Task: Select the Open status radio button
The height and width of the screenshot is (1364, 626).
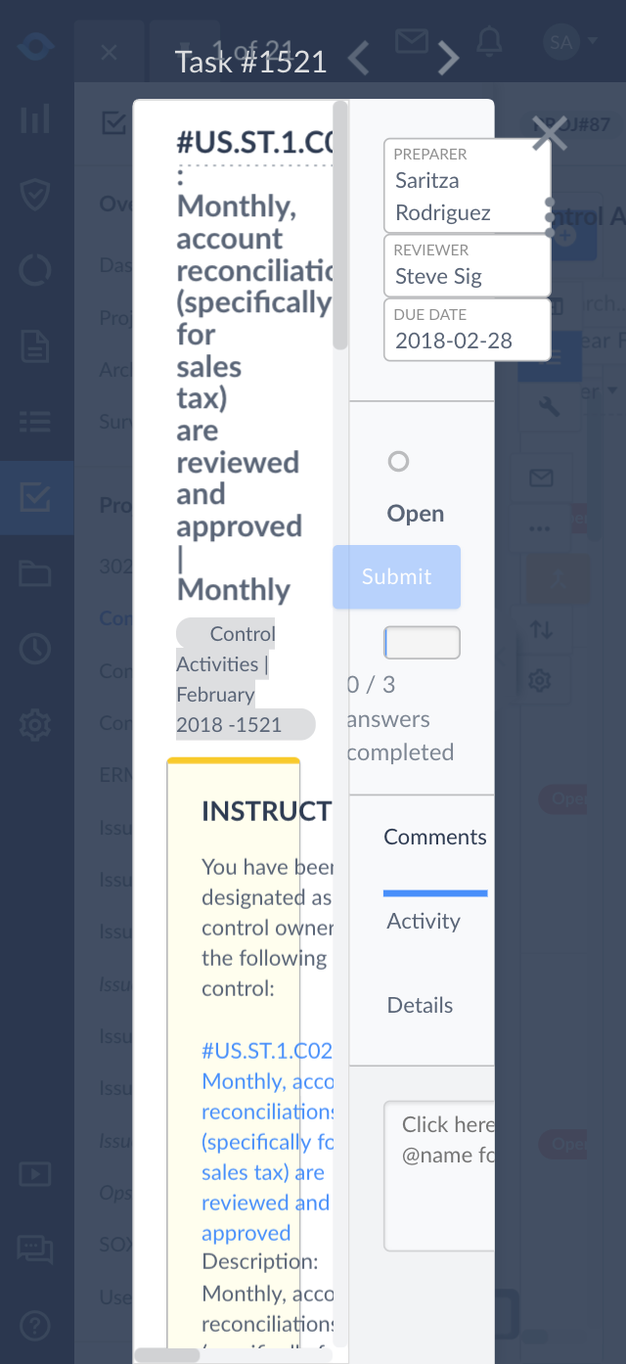Action: pyautogui.click(x=398, y=461)
